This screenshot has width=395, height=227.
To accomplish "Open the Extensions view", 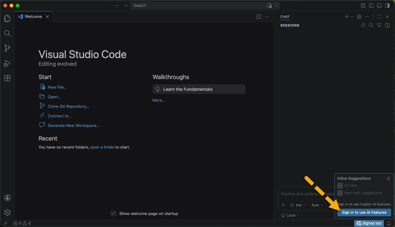I will 7,78.
